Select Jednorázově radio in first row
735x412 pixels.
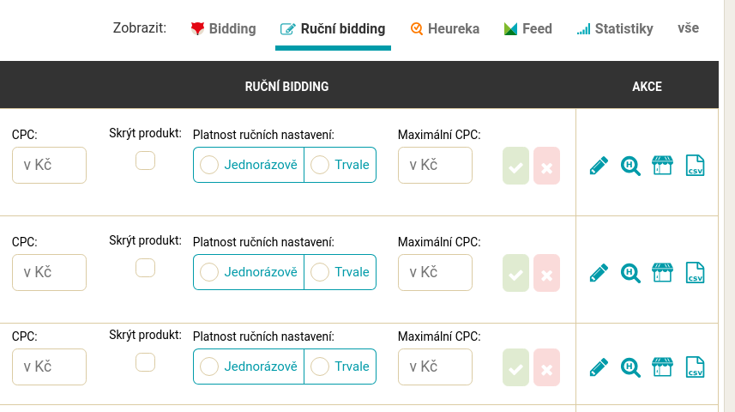249,165
